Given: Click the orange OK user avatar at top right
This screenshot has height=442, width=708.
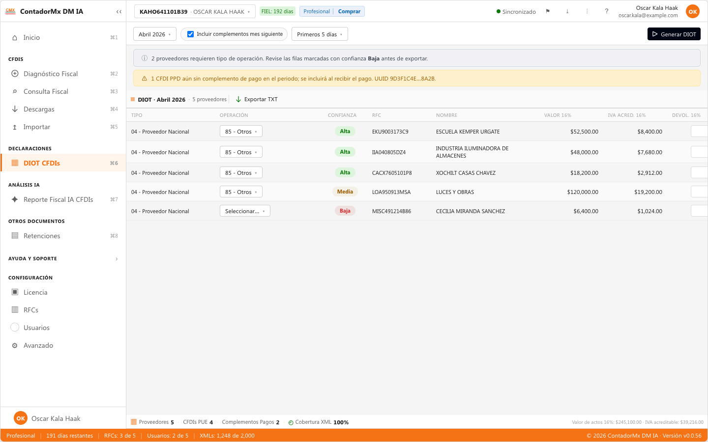Looking at the screenshot, I should tap(693, 11).
